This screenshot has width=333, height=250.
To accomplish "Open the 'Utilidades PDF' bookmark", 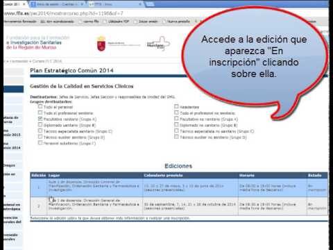I will (x=116, y=22).
